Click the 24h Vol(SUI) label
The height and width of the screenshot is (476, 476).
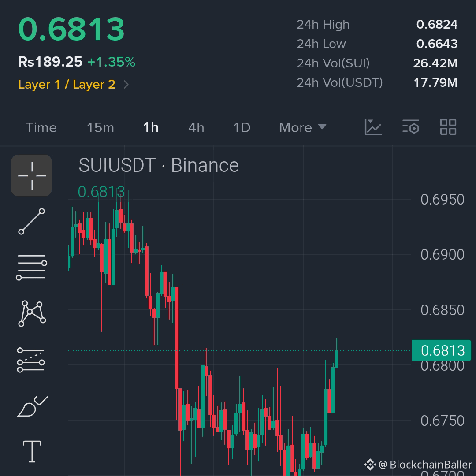[333, 63]
